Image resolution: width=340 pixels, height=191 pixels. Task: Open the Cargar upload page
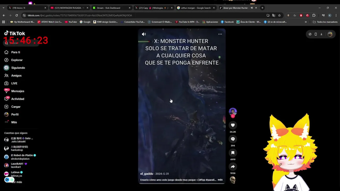click(16, 107)
